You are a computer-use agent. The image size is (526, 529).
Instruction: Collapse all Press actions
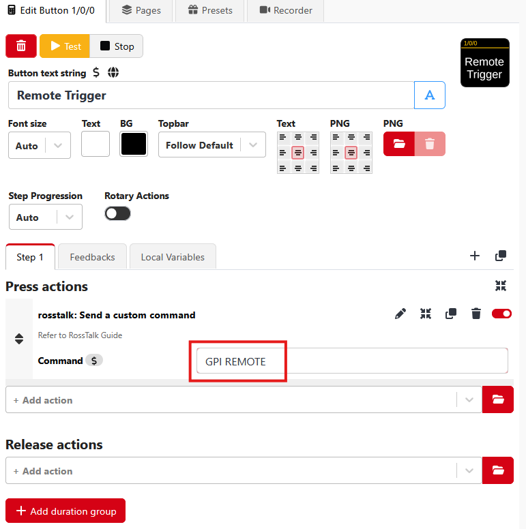point(501,286)
